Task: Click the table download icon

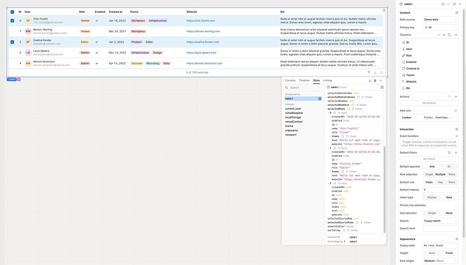Action: coord(375,73)
